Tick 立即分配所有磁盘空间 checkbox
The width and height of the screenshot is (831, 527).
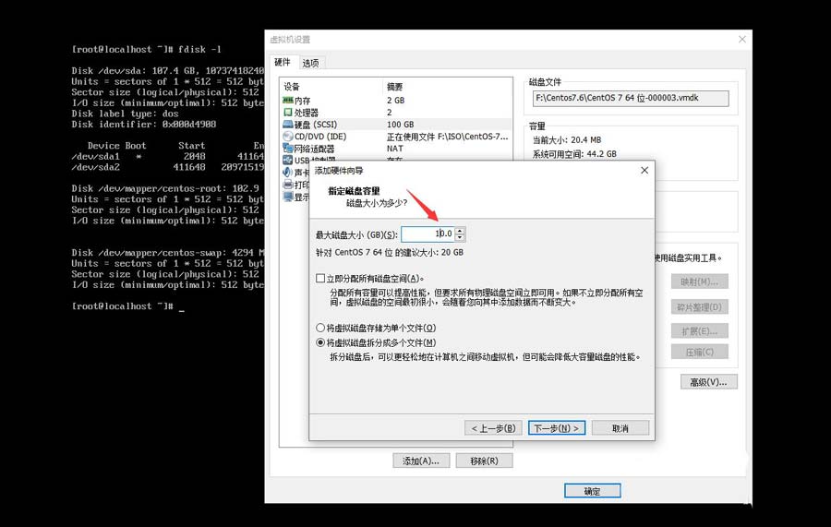coord(320,278)
